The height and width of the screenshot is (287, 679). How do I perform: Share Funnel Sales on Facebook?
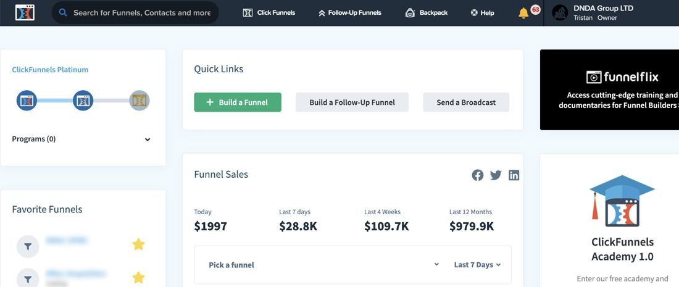(478, 175)
